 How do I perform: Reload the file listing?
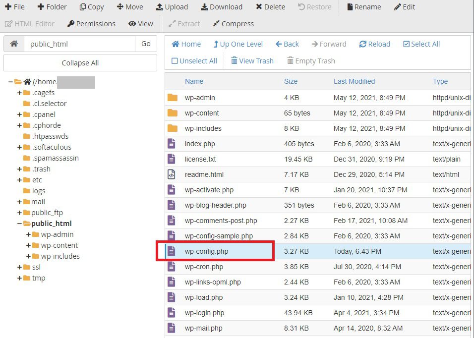point(374,44)
